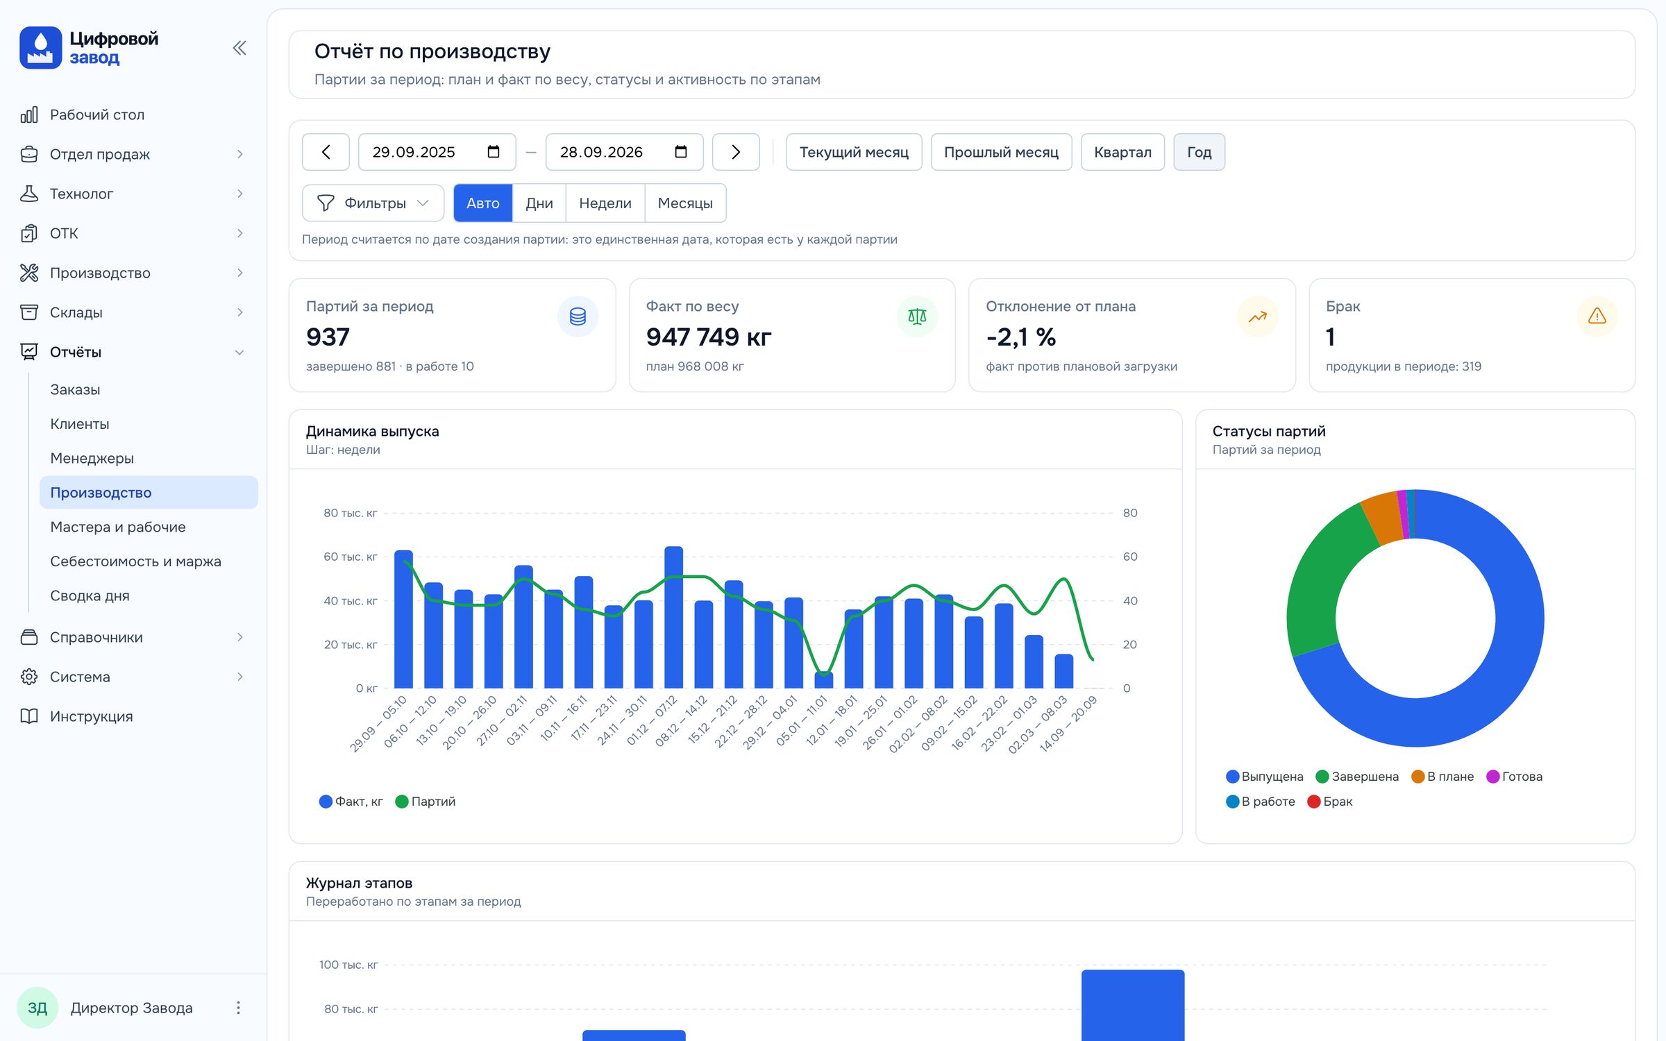This screenshot has width=1666, height=1041.
Task: Toggle the В работе status in donut legend
Action: 1261,802
